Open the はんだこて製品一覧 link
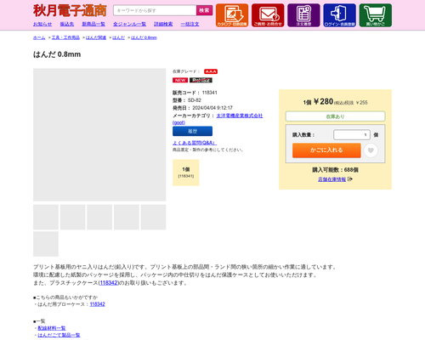The width and height of the screenshot is (425, 340). (59, 335)
